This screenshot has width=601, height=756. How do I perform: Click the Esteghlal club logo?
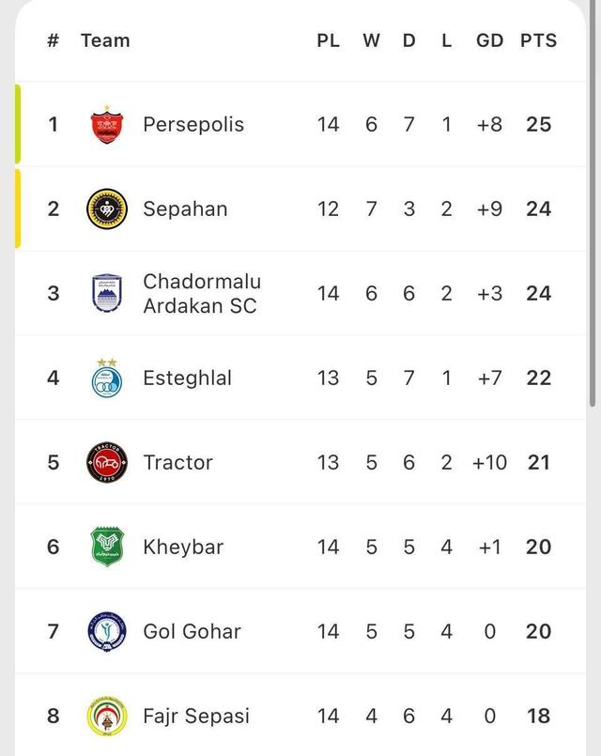tap(106, 378)
